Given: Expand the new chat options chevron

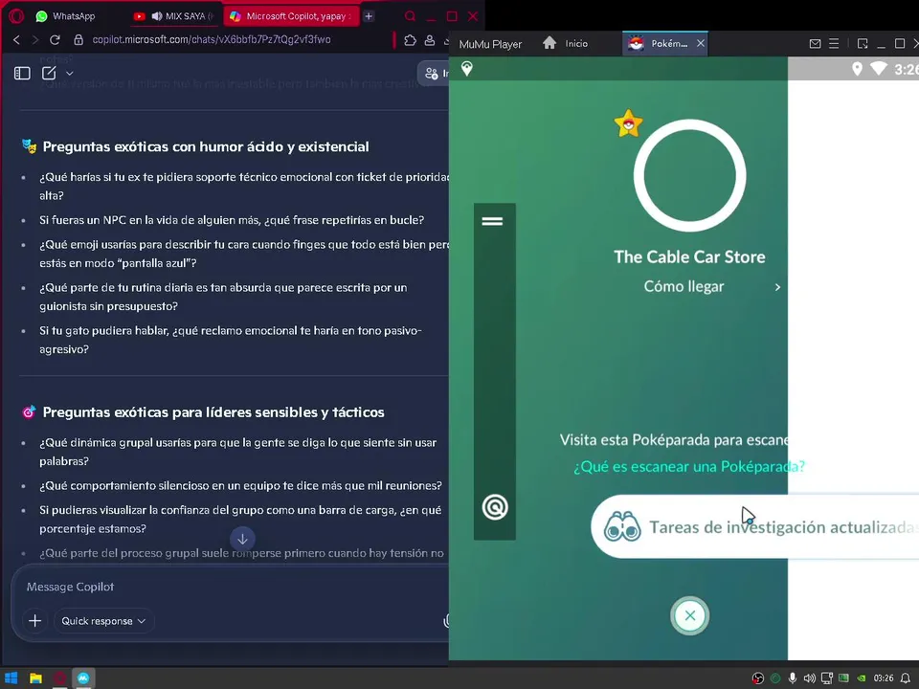Looking at the screenshot, I should coord(70,74).
